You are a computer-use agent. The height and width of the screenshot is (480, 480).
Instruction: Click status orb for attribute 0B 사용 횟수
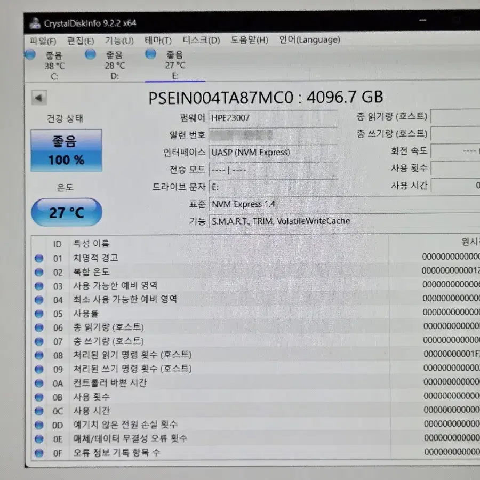39,397
